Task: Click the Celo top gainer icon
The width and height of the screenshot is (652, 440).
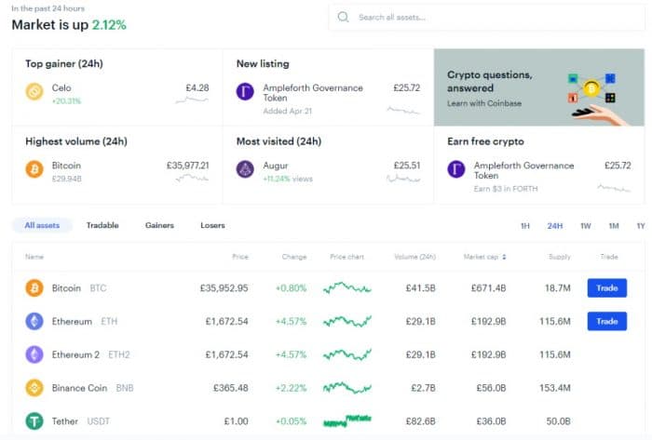Action: click(x=34, y=92)
